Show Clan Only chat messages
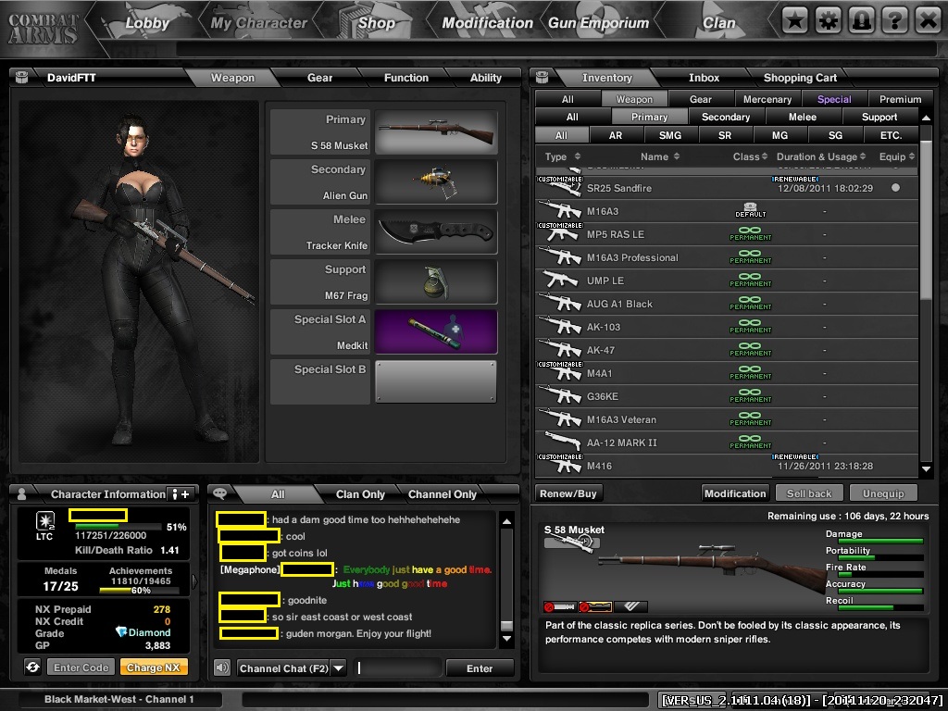Viewport: 948px width, 711px height. (x=360, y=494)
